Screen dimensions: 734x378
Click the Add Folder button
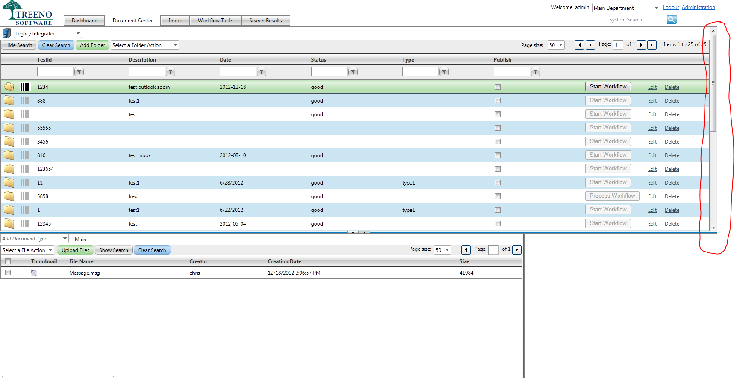92,45
